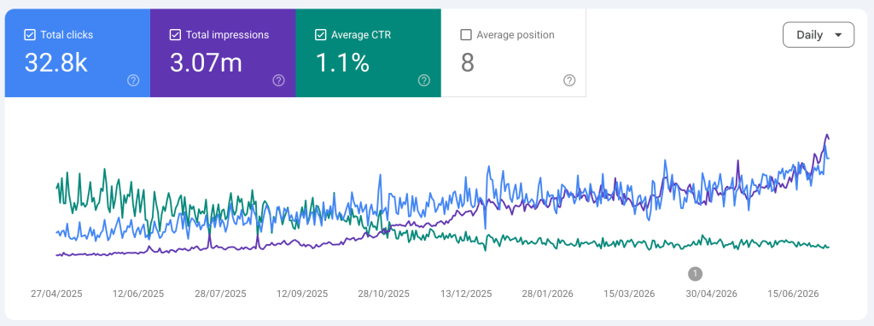Click the 1.1% average CTR value
The image size is (874, 326).
[342, 63]
